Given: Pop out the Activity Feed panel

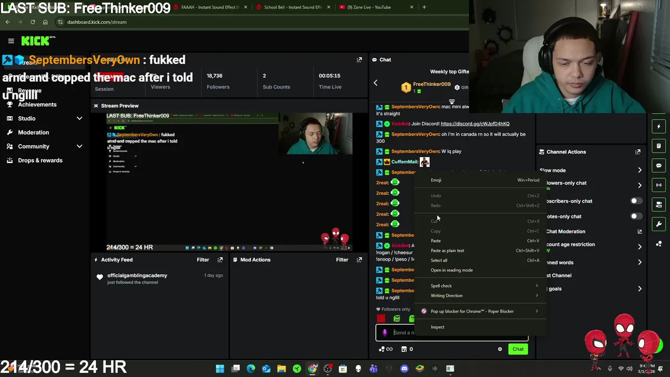Looking at the screenshot, I should 220,260.
